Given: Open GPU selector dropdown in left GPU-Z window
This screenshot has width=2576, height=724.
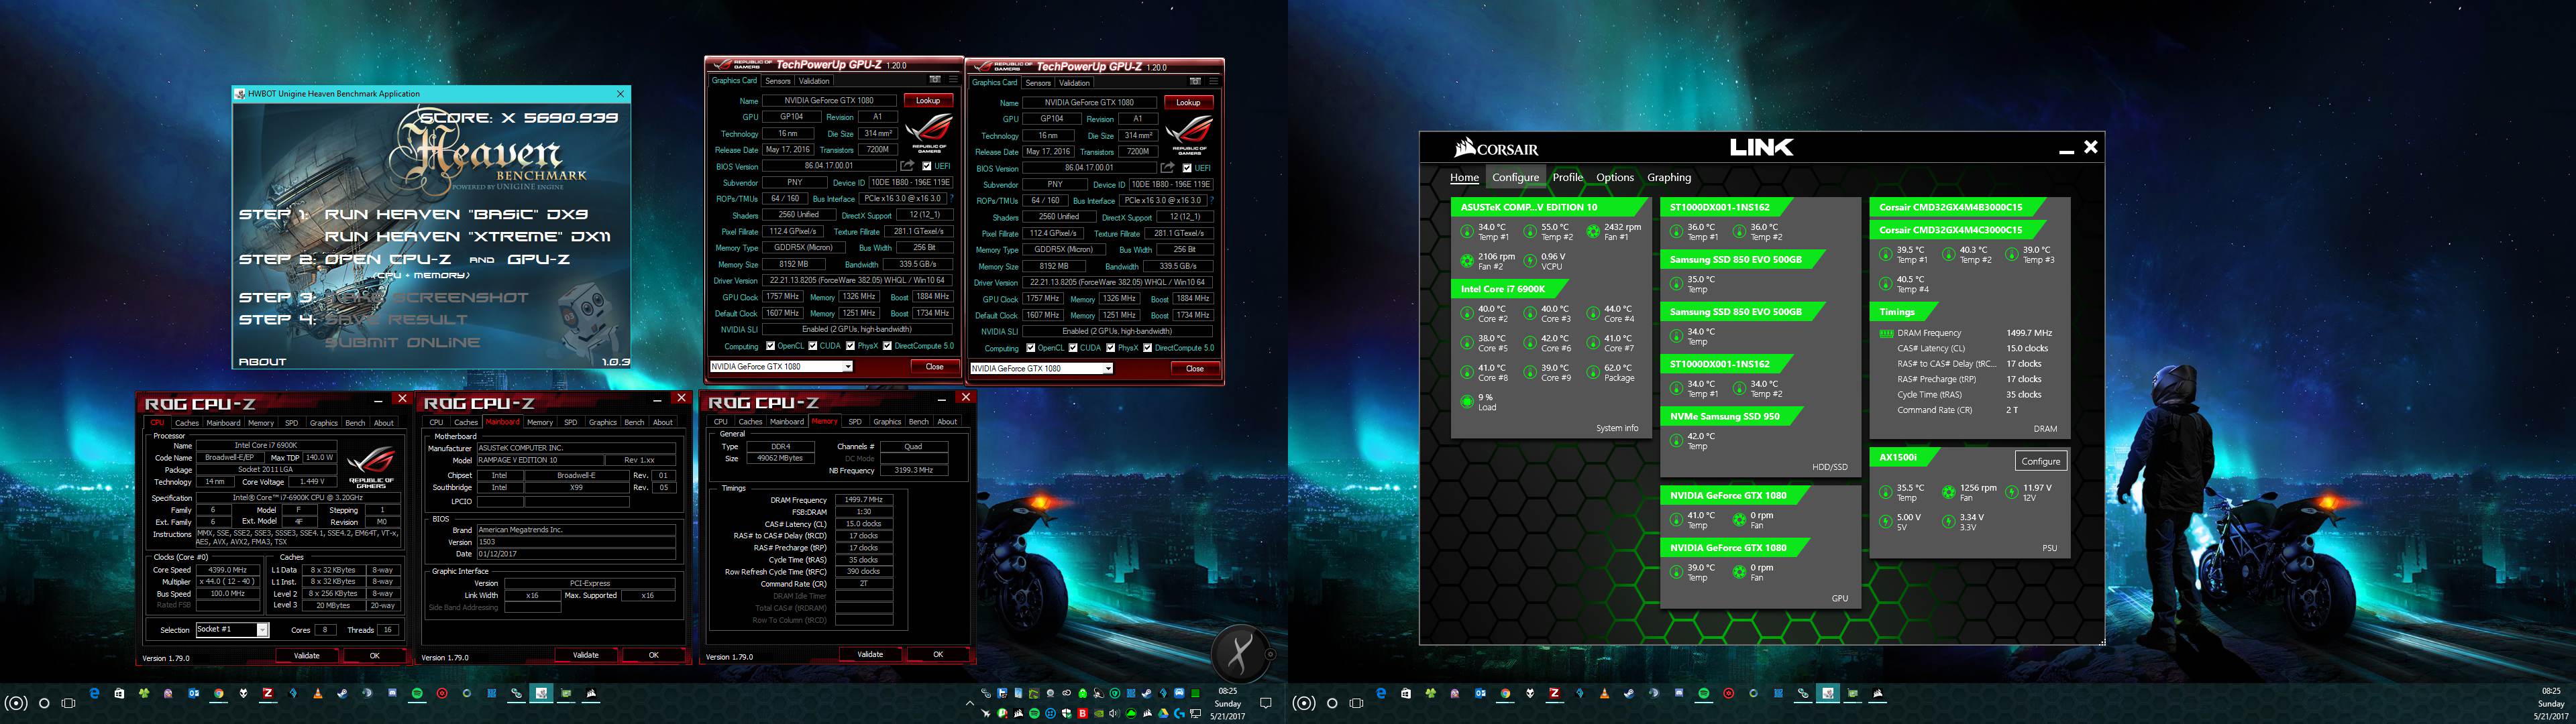Looking at the screenshot, I should [x=781, y=366].
